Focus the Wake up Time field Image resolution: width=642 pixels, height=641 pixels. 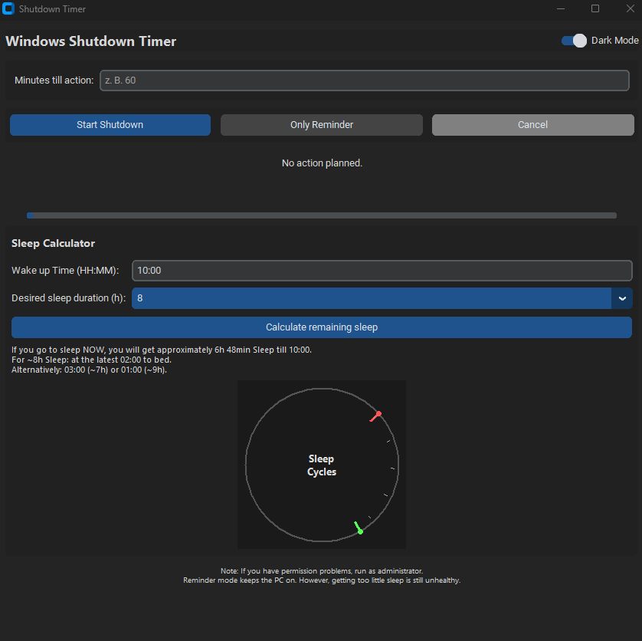pos(382,271)
